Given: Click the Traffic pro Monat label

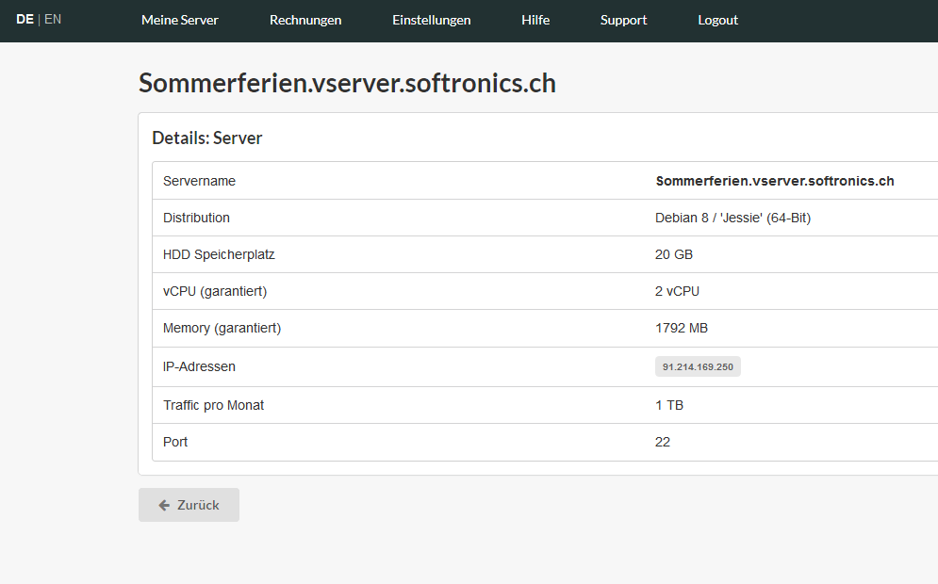Looking at the screenshot, I should [x=214, y=405].
